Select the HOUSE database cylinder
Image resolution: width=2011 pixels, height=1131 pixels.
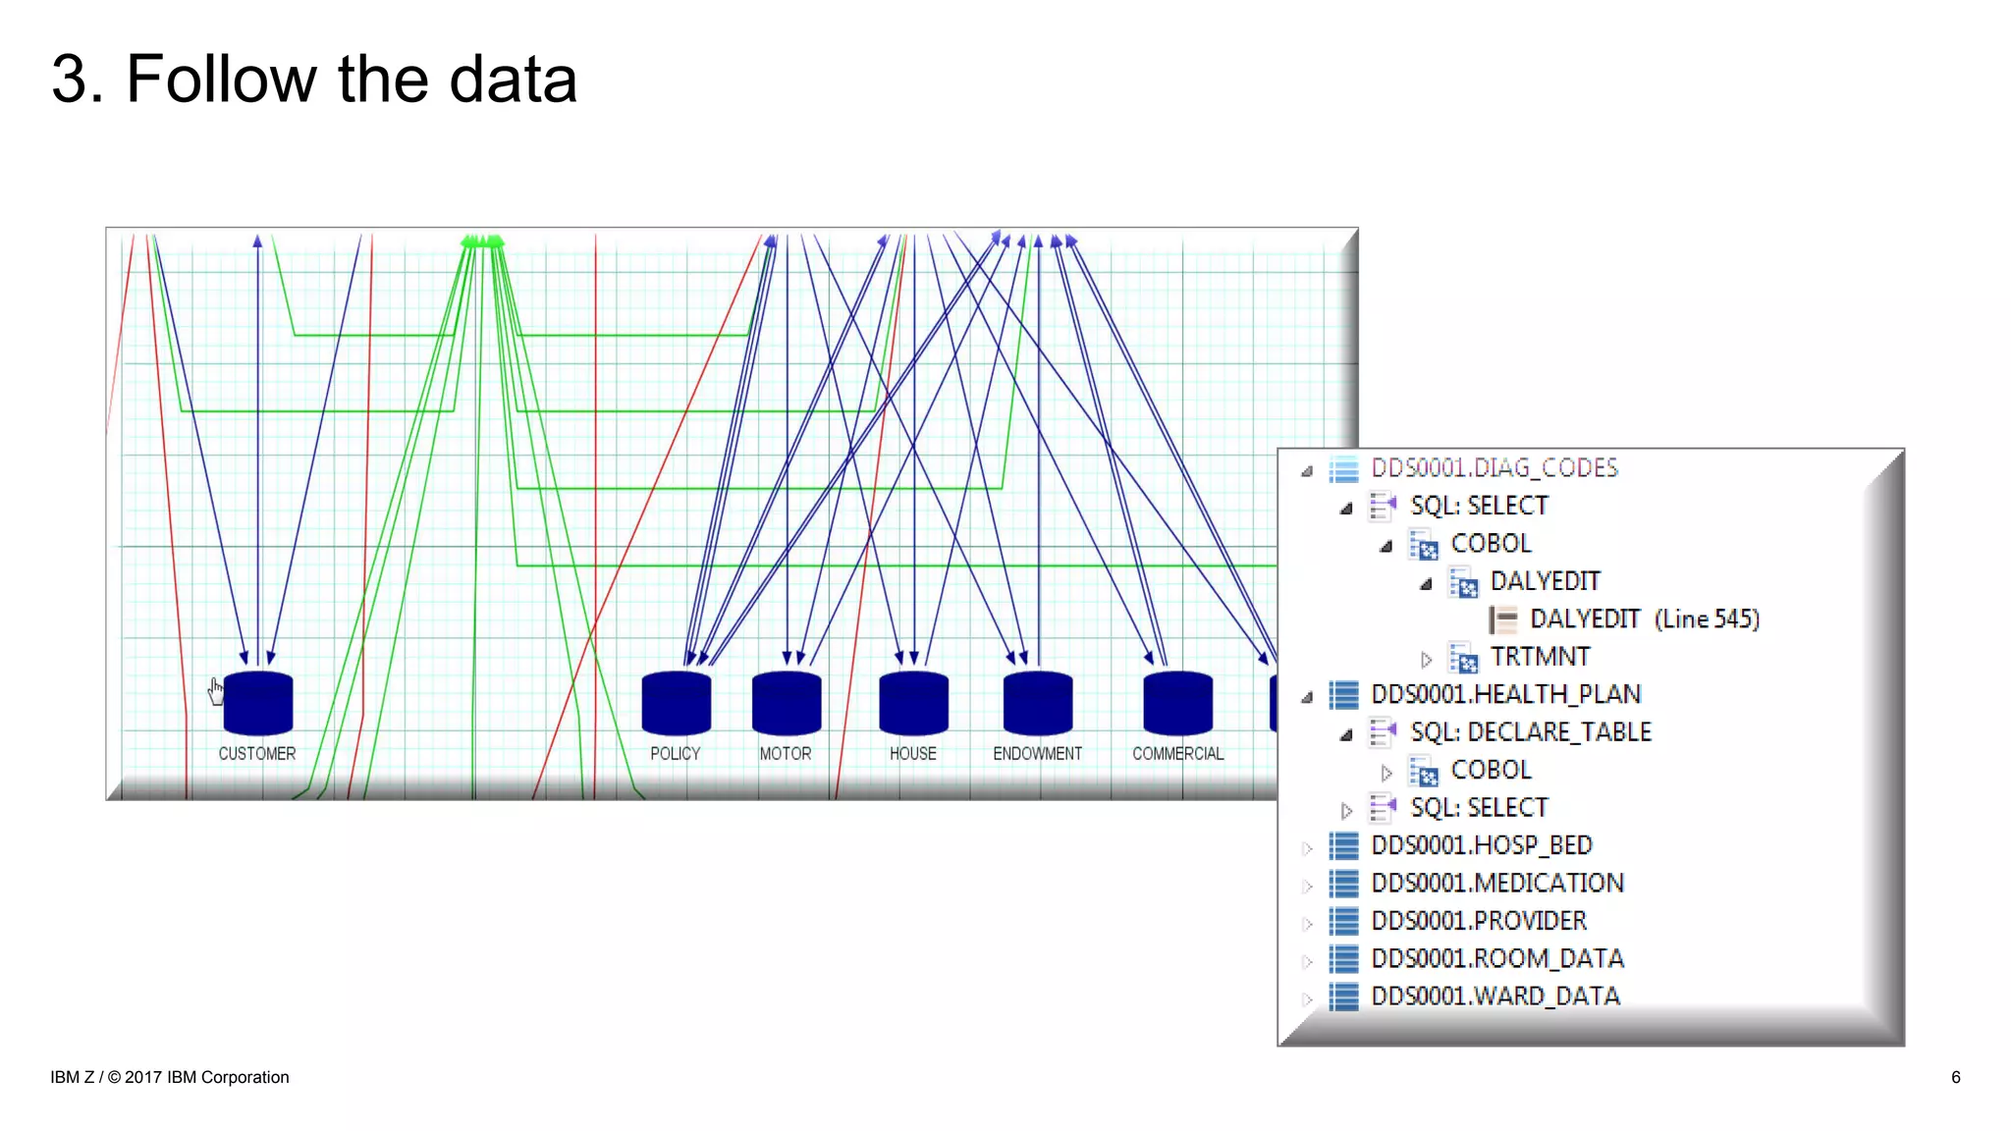[x=913, y=703]
